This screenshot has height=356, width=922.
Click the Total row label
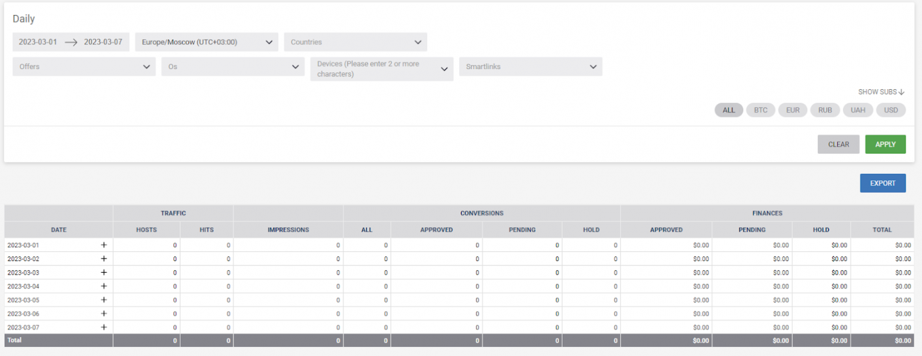14,340
